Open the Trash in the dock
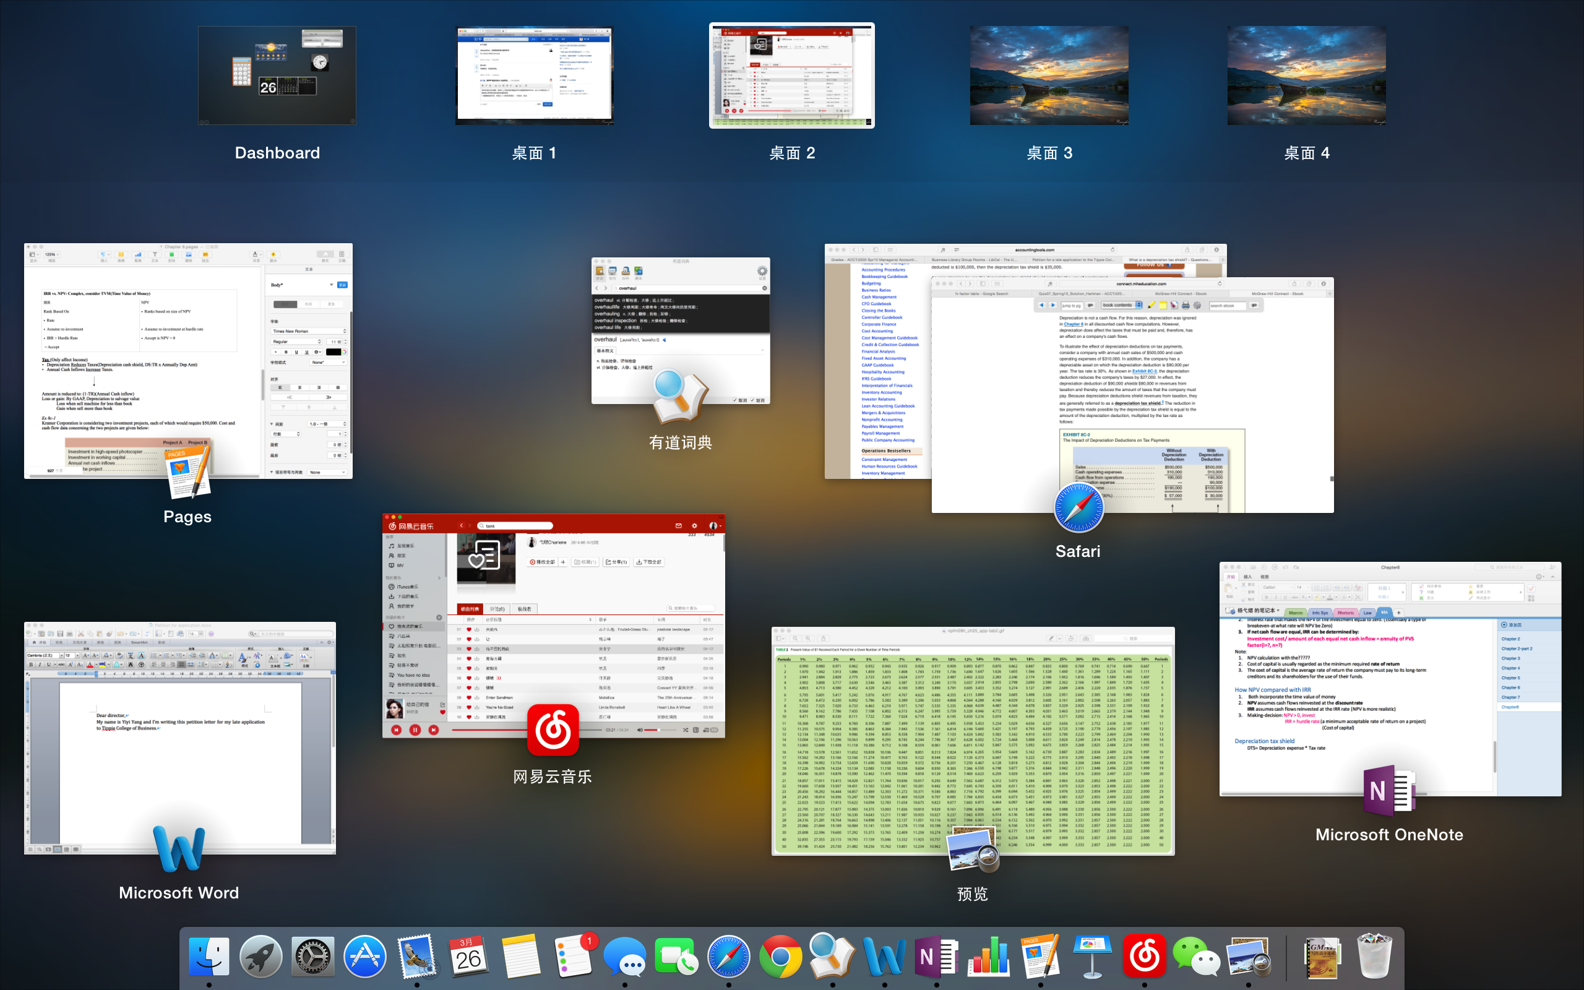The height and width of the screenshot is (990, 1584). (x=1374, y=957)
